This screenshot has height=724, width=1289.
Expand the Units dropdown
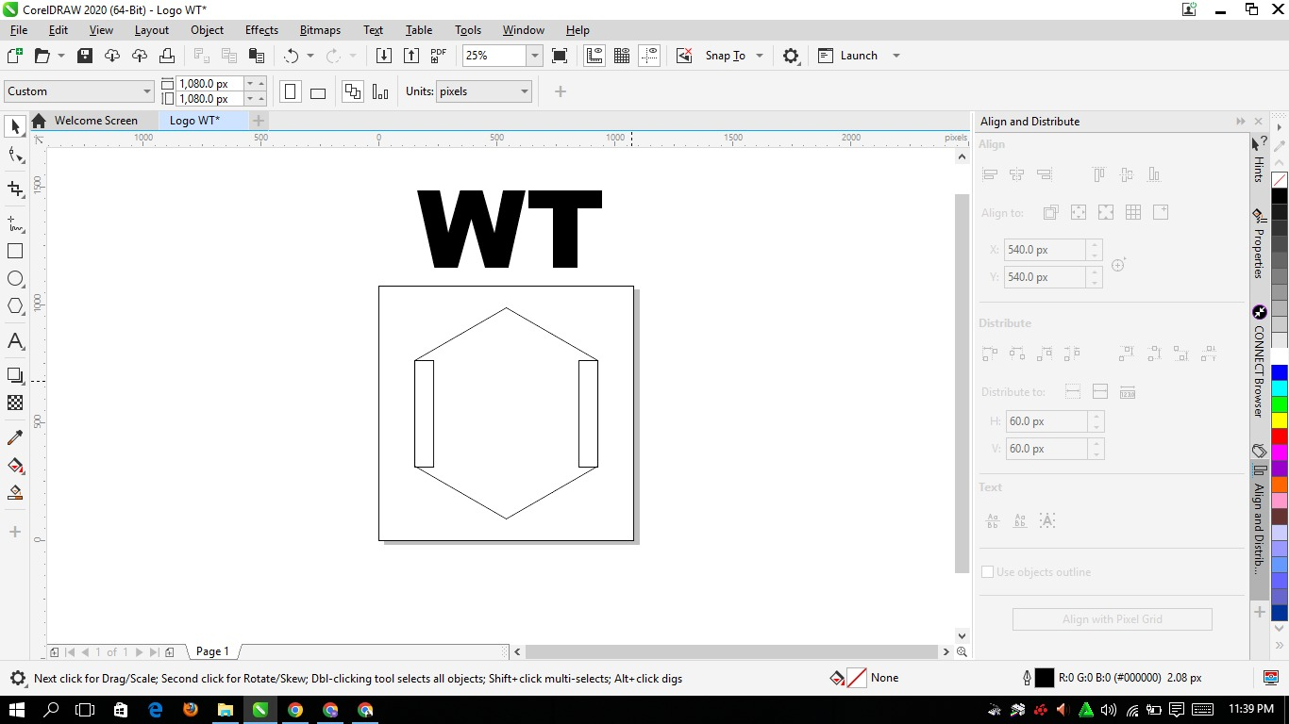(525, 91)
